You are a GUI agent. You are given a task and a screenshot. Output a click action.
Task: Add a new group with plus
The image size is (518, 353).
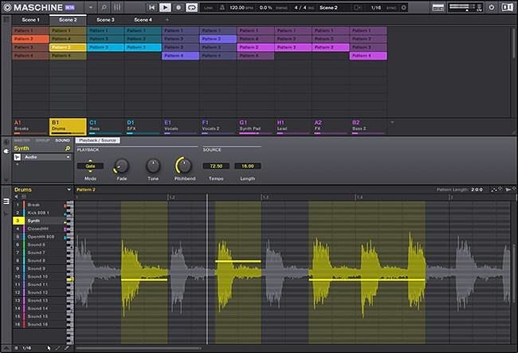[x=391, y=122]
